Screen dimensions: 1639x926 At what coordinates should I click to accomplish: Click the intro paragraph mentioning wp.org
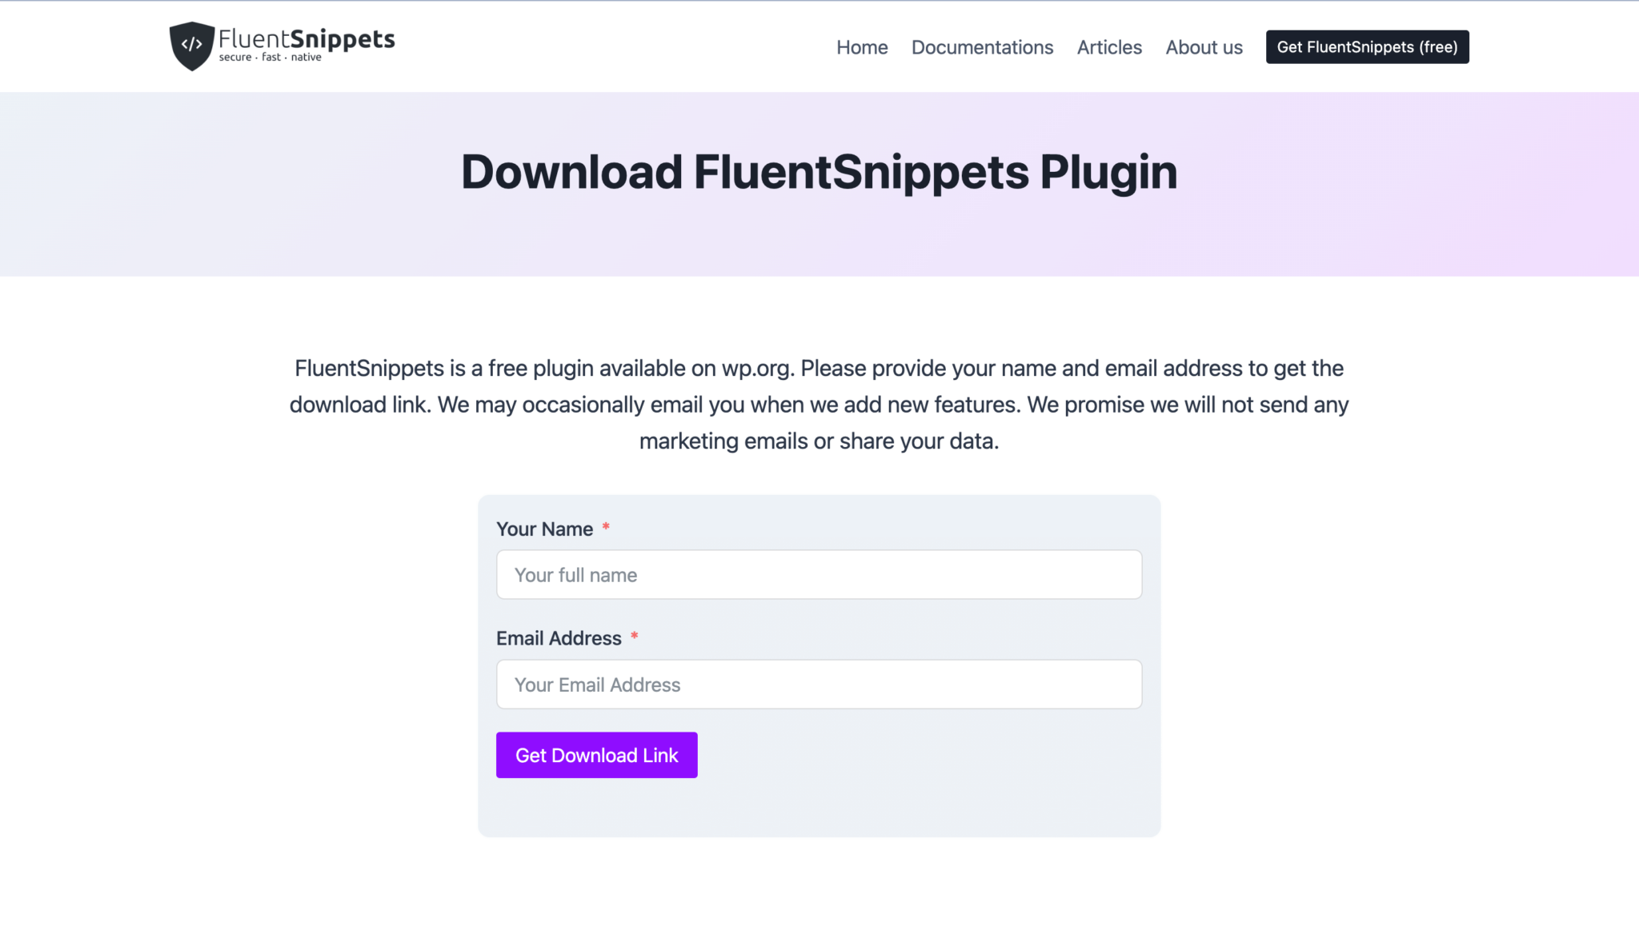(x=818, y=404)
